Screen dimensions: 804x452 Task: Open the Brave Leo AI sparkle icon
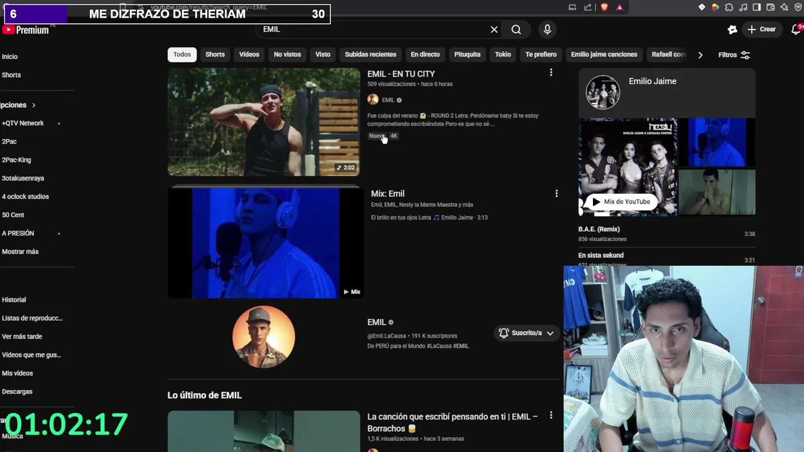click(785, 8)
